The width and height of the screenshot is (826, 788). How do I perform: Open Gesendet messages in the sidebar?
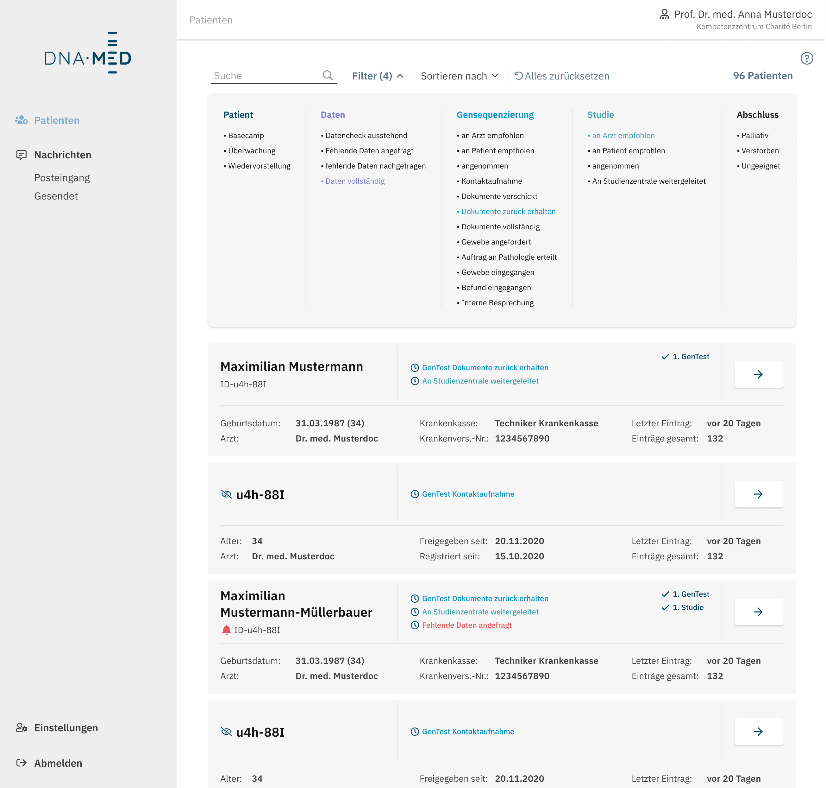(56, 196)
